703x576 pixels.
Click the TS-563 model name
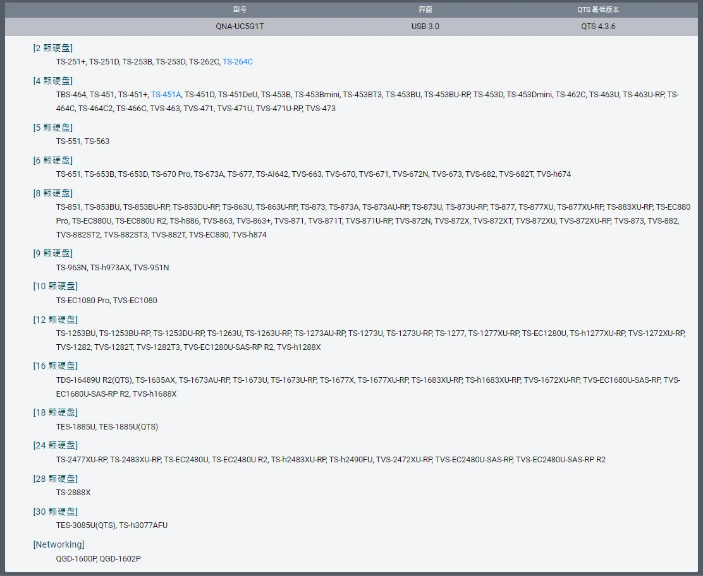pos(97,141)
